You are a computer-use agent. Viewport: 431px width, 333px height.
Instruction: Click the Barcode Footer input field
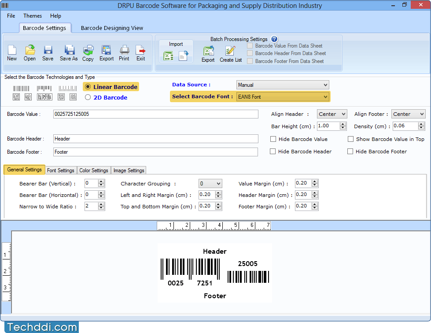[x=155, y=152]
